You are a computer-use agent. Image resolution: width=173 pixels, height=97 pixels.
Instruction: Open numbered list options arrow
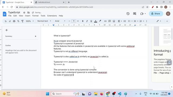point(144,21)
